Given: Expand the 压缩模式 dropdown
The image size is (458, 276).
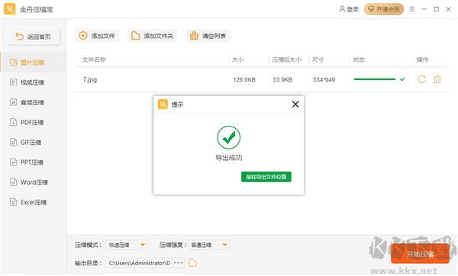Looking at the screenshot, I should click(127, 245).
